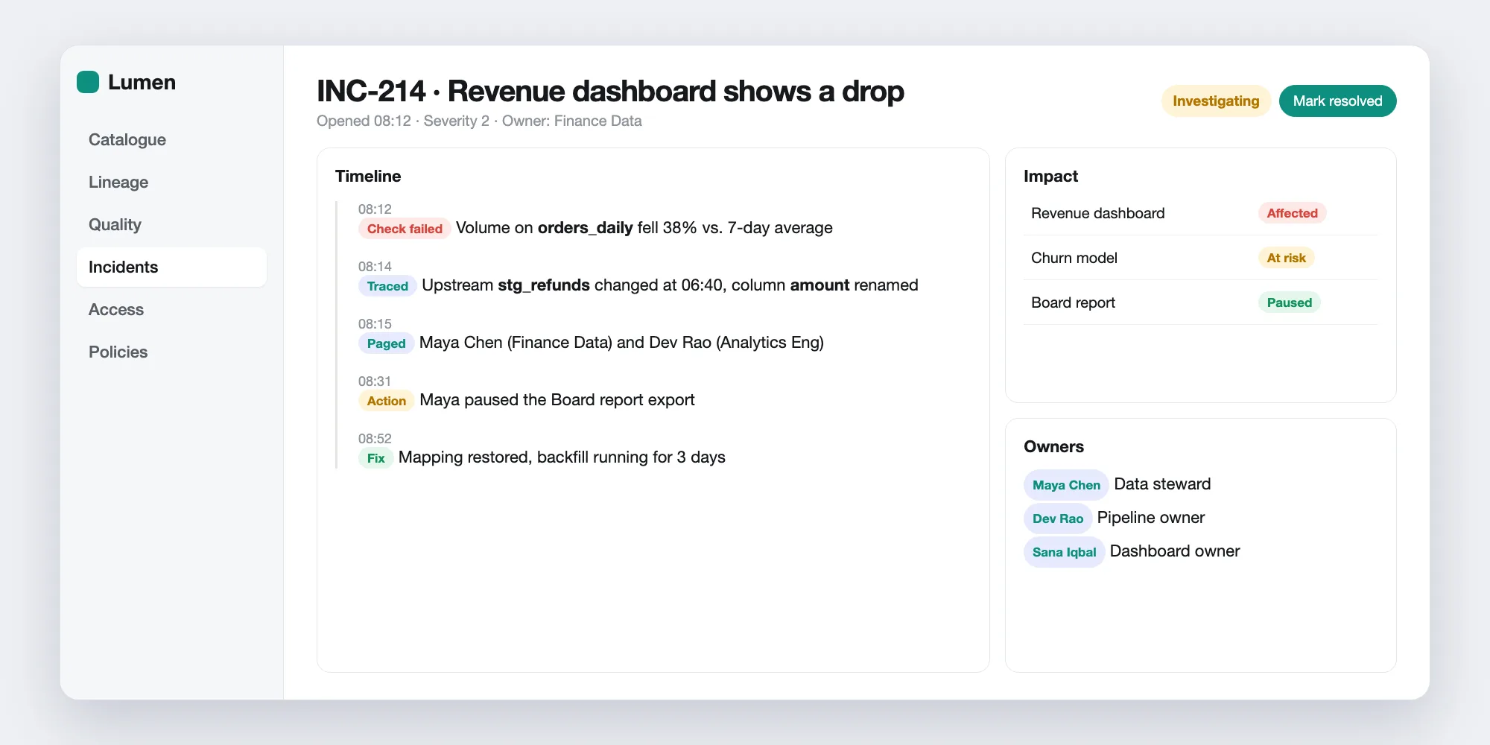Image resolution: width=1490 pixels, height=745 pixels.
Task: Select the Paged tag in timeline
Action: [x=386, y=343]
